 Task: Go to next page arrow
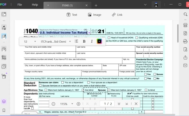click(x=119, y=104)
